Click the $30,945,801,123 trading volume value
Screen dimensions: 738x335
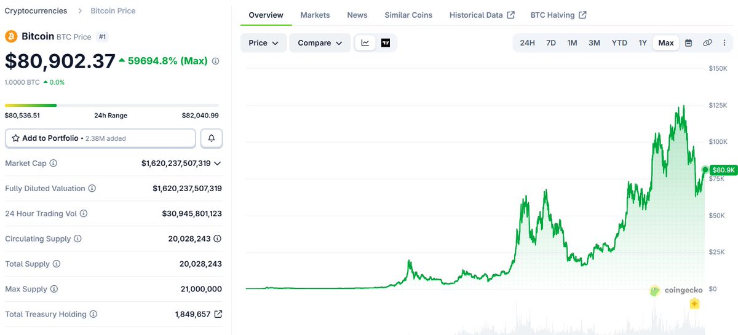[x=192, y=214]
